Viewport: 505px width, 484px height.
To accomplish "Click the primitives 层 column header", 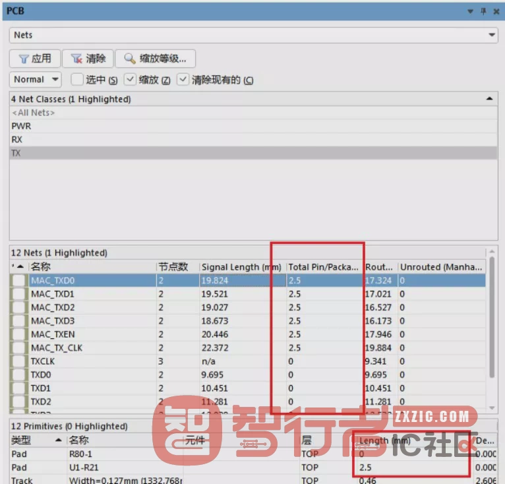I will tap(328, 440).
